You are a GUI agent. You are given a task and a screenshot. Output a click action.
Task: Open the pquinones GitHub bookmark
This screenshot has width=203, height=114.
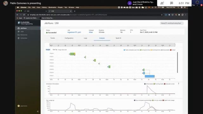(x=30, y=18)
